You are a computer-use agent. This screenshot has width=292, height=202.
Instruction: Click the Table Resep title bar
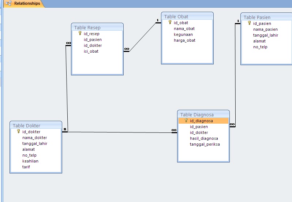(97, 27)
